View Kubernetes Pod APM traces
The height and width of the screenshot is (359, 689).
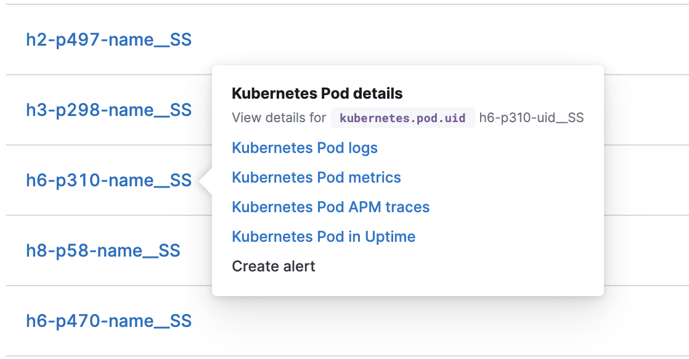tap(330, 207)
